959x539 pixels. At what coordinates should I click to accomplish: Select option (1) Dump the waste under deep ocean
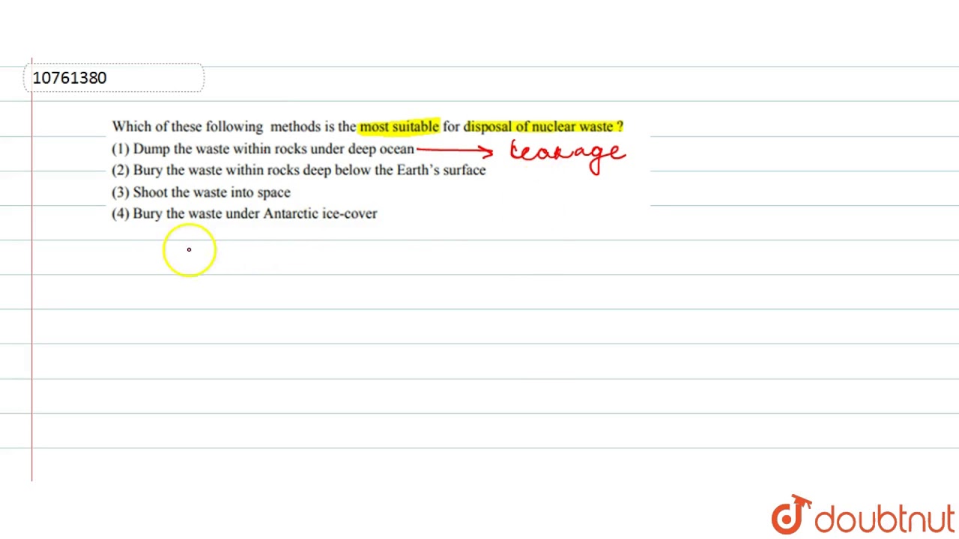point(263,148)
